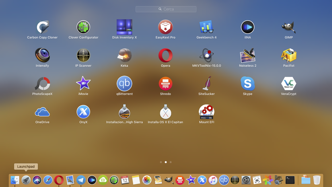Open iTunes in the Dock
332x187 pixels.
[x=213, y=180]
